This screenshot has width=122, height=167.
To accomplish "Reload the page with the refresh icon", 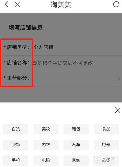I will [x=116, y=5].
